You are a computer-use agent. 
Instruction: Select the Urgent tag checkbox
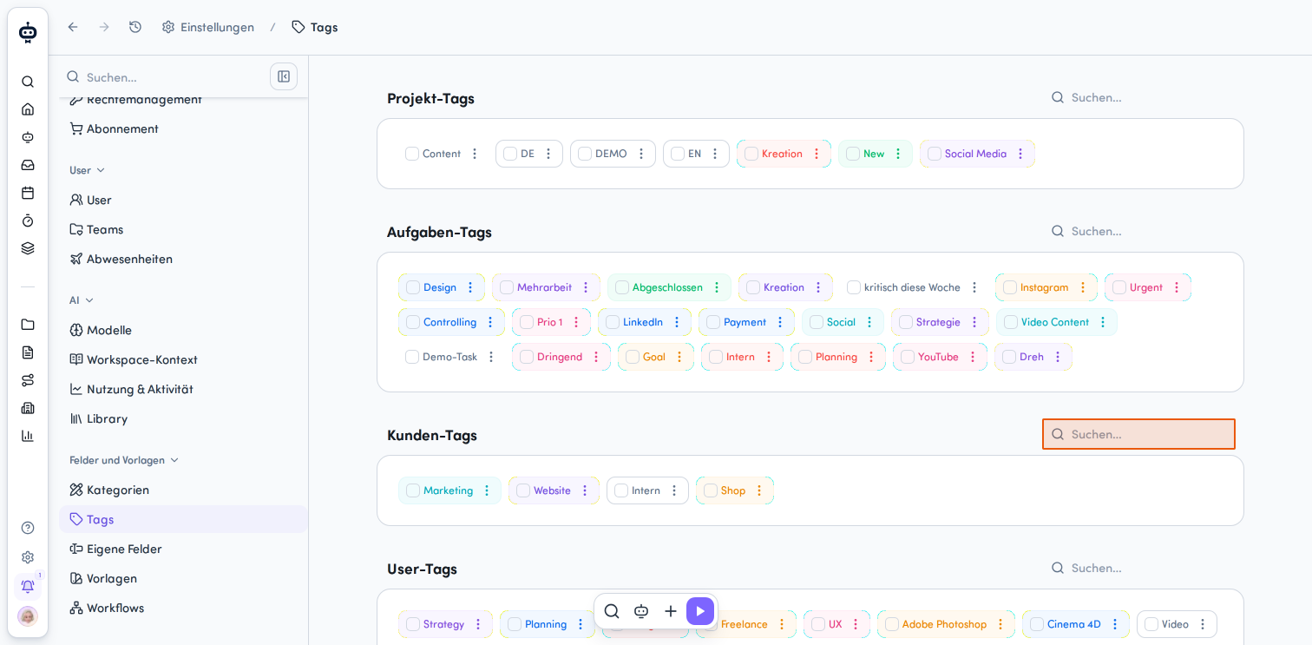point(1119,287)
